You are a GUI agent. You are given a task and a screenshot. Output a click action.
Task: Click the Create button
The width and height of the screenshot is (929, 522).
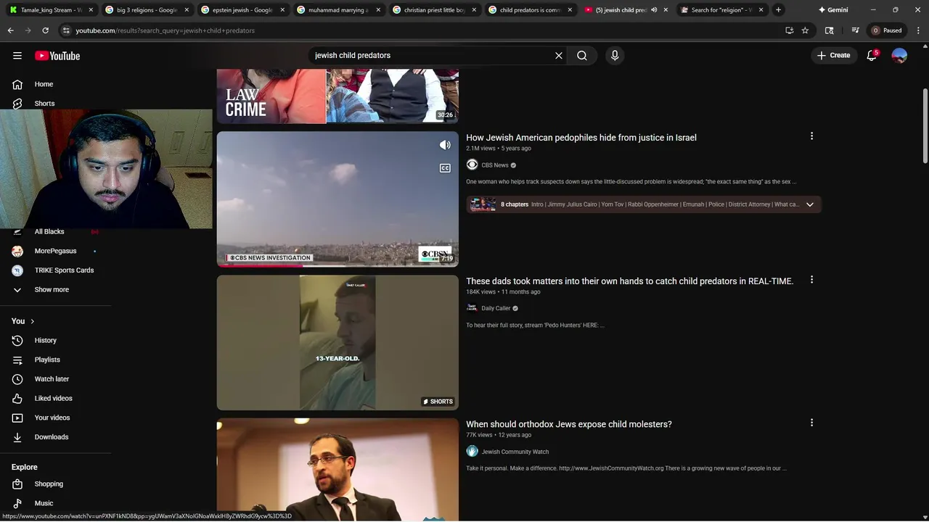(833, 56)
